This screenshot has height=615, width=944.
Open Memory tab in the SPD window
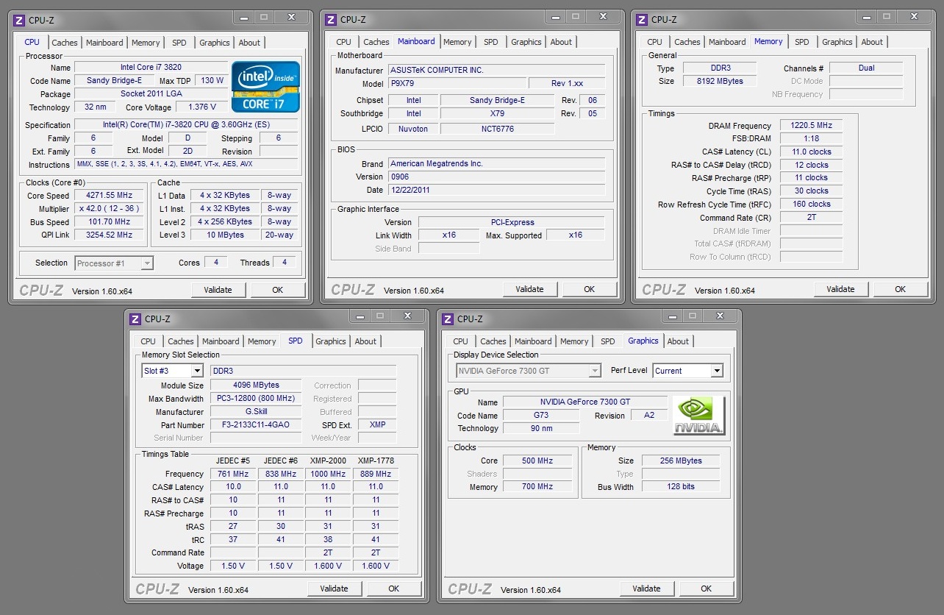[262, 341]
